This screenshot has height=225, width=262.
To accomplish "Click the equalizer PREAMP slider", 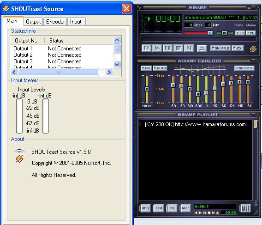I will pyautogui.click(x=147, y=89).
